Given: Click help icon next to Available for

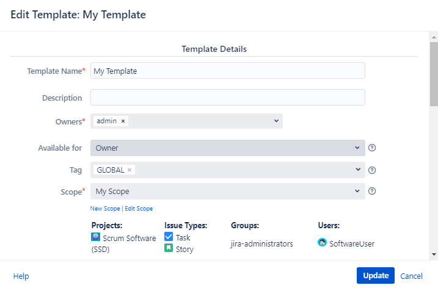Looking at the screenshot, I should pos(372,148).
